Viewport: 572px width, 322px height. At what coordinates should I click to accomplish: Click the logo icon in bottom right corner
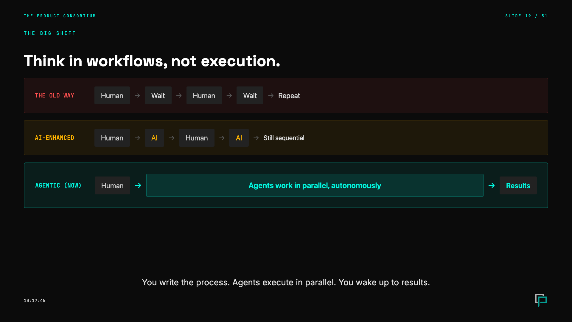pyautogui.click(x=541, y=301)
